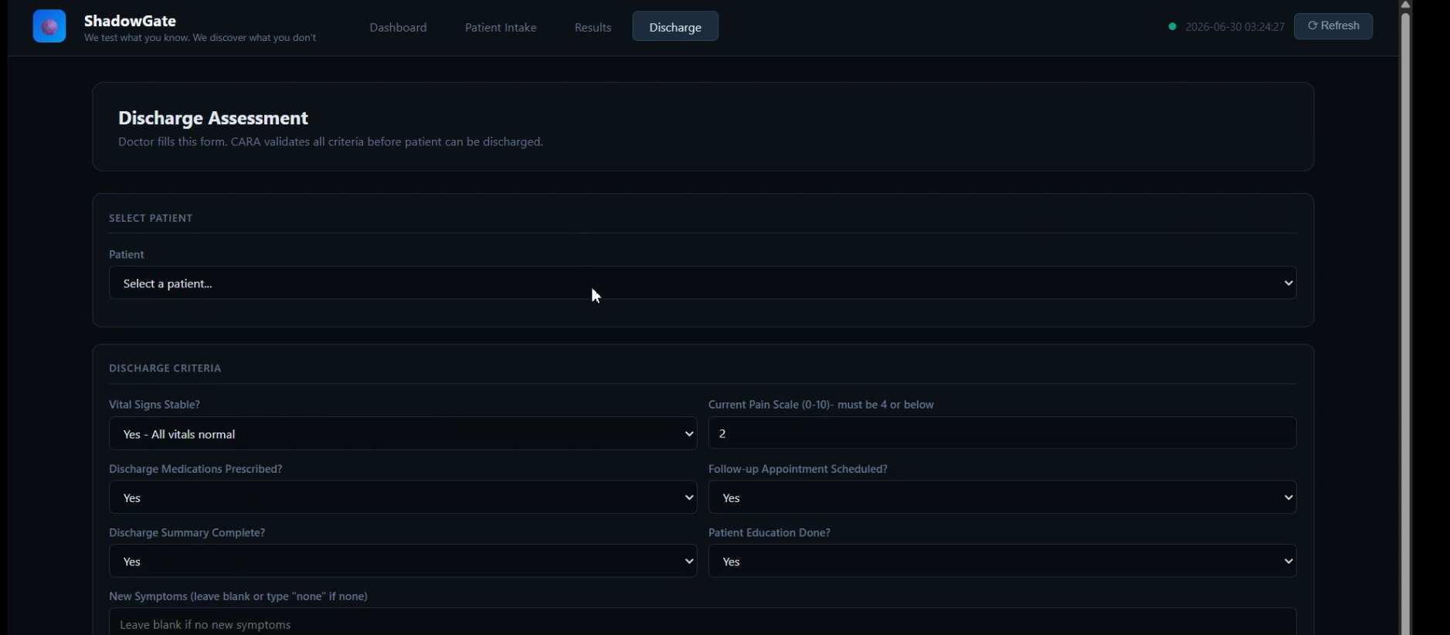
Task: Open Discharge Summary Complete dropdown
Action: pos(402,561)
